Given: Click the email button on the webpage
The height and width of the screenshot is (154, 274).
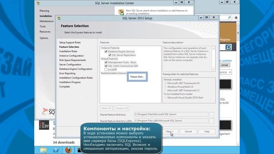Looking at the screenshot, I should [x=224, y=65].
